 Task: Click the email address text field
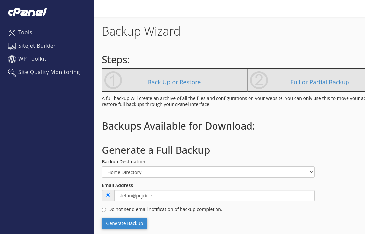click(x=214, y=196)
